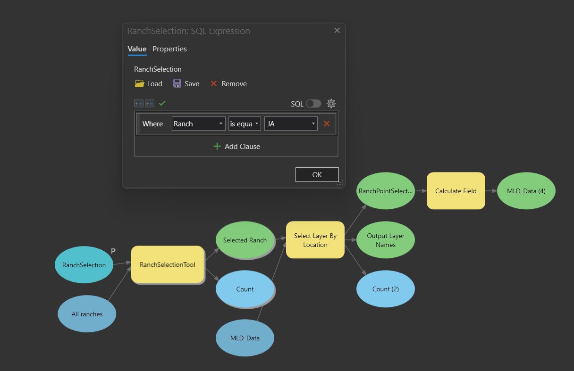
Task: Click the left clause indent icon
Action: tap(138, 103)
